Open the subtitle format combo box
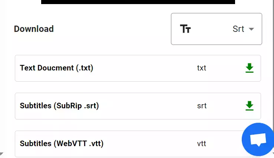 [217, 29]
